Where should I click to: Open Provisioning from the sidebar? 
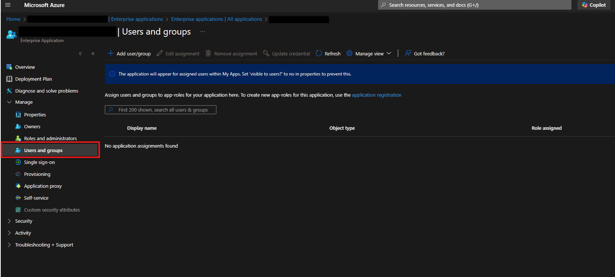(37, 174)
